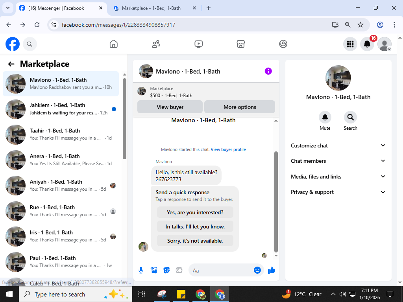
Task: Attach a photo using the image icon
Action: [x=154, y=270]
